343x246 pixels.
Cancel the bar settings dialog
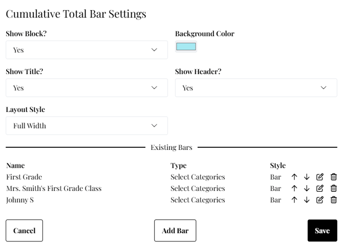[x=24, y=231]
